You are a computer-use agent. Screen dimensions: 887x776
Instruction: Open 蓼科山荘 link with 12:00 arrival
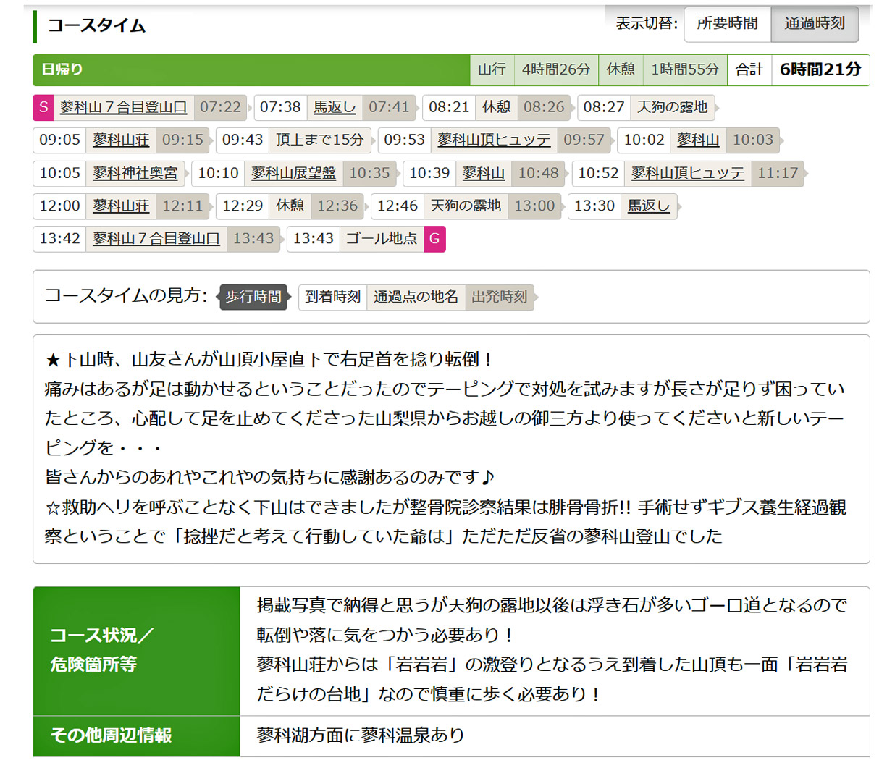tap(121, 206)
